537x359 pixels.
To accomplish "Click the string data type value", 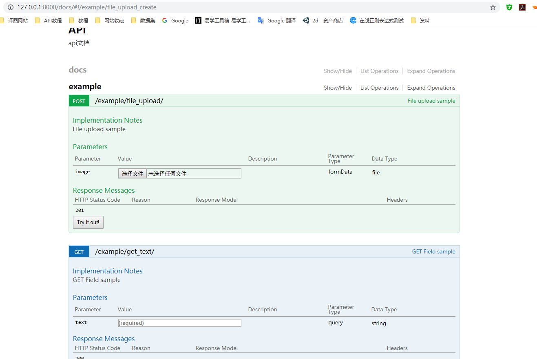I will click(x=379, y=323).
